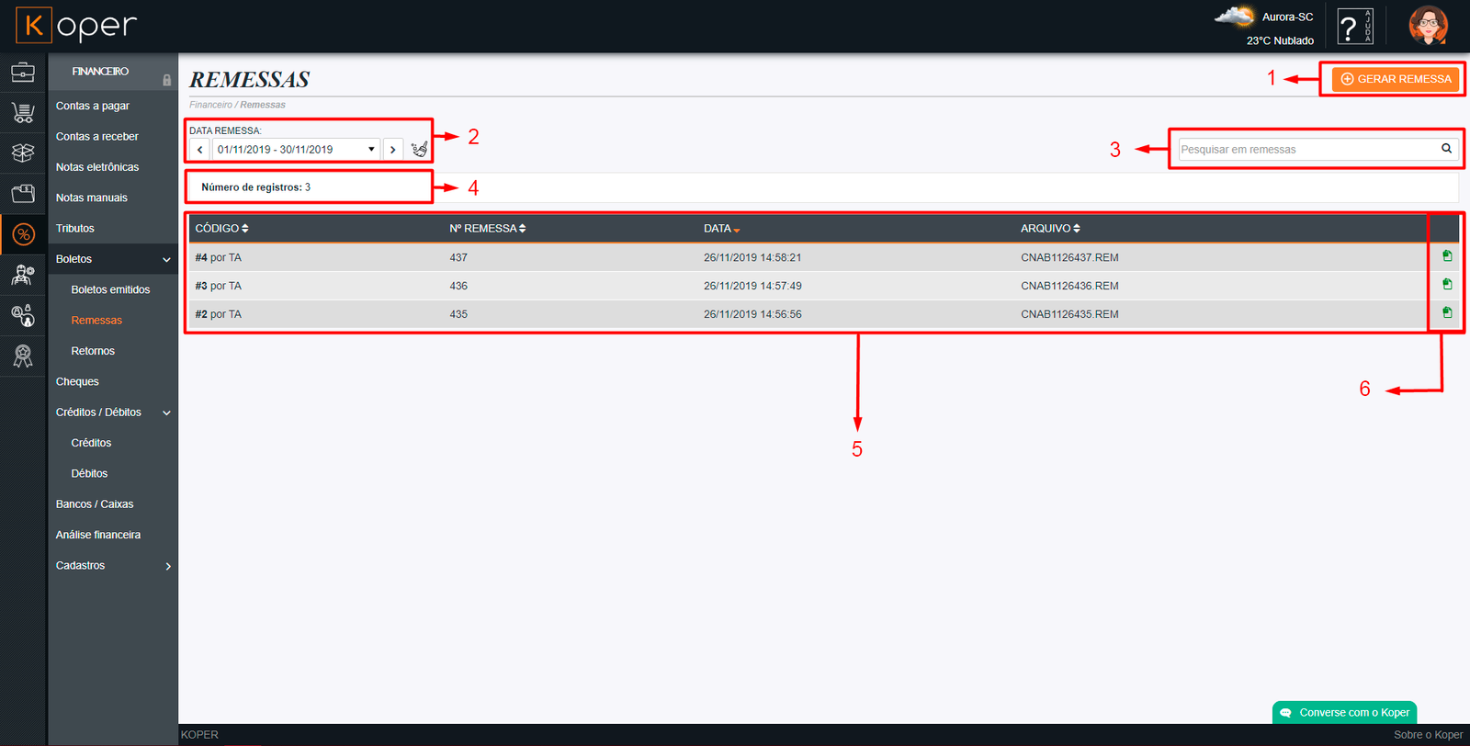
Task: Open Converse com o Koper chat
Action: (1345, 712)
